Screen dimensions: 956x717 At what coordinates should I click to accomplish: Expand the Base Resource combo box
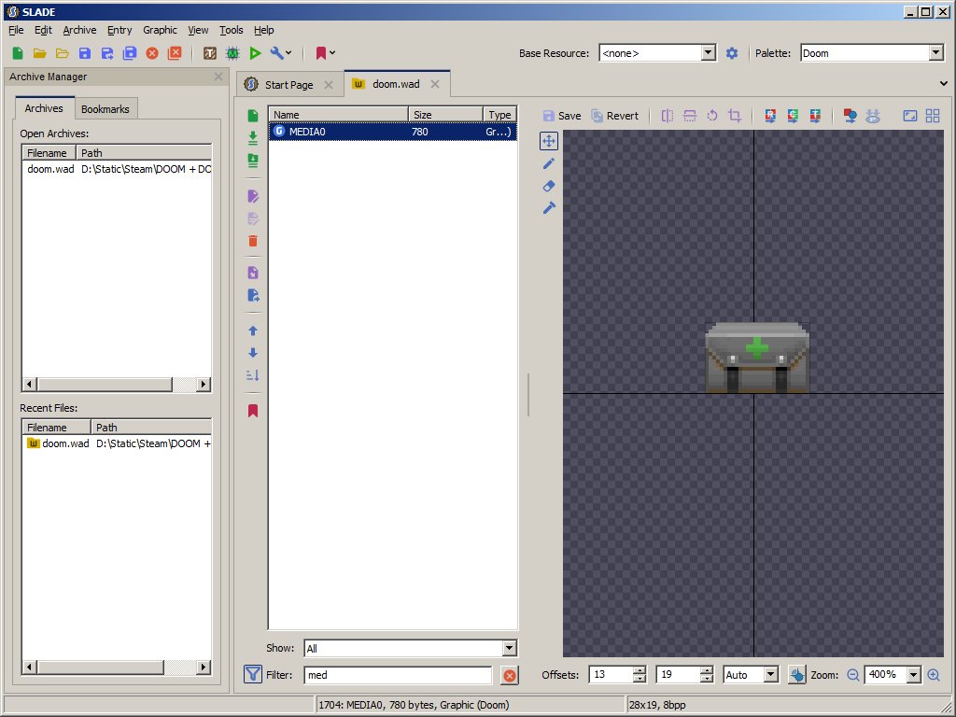pos(708,53)
